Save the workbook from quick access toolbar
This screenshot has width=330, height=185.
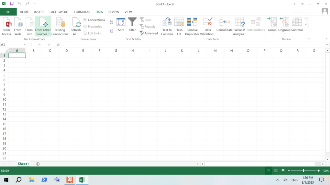pyautogui.click(x=12, y=3)
